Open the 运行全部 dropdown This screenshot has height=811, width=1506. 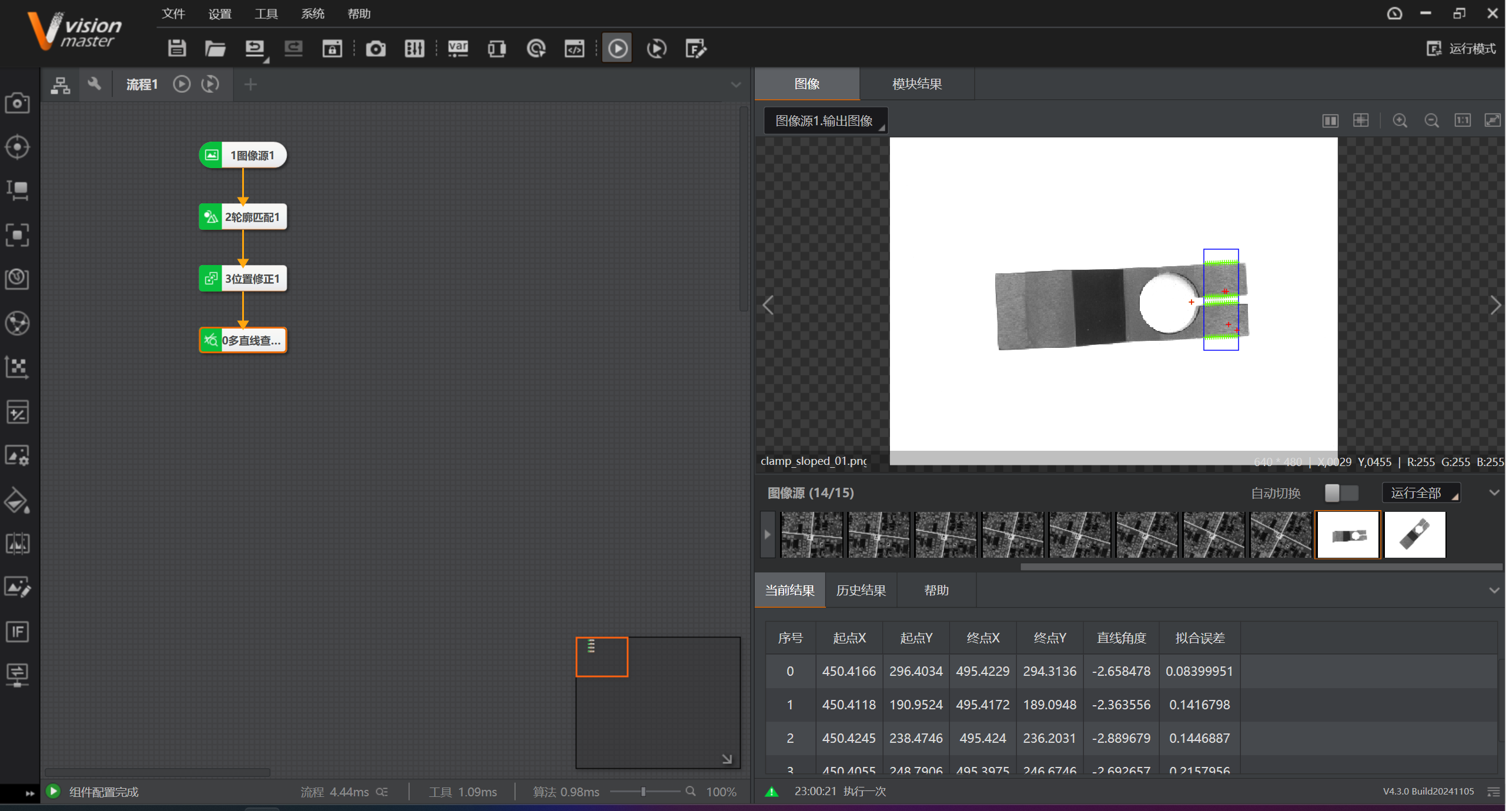[x=1421, y=492]
